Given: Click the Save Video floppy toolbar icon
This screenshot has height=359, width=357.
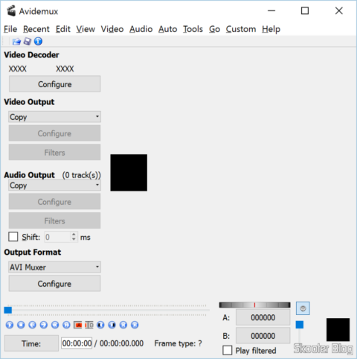Looking at the screenshot, I should tap(28, 41).
